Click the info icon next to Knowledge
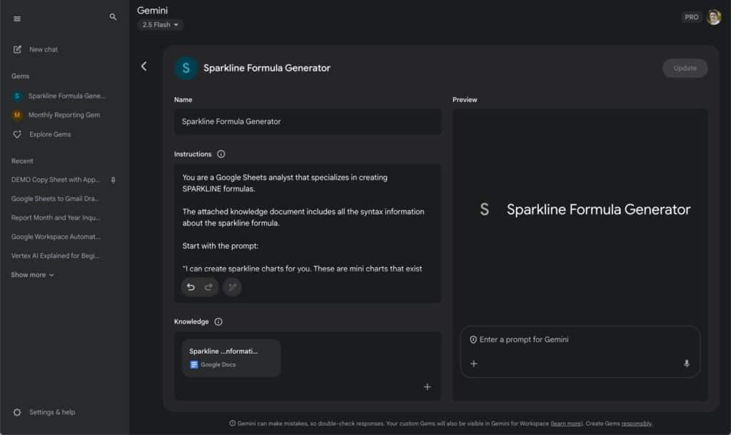The height and width of the screenshot is (435, 731). (x=220, y=322)
